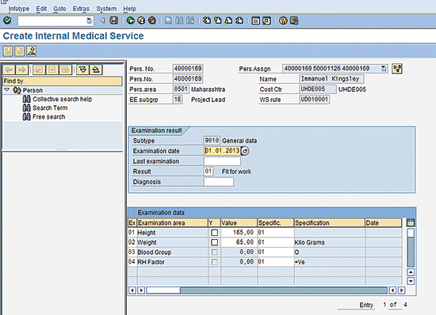Click the green Back arrow icon
The height and width of the screenshot is (315, 436).
pos(130,21)
